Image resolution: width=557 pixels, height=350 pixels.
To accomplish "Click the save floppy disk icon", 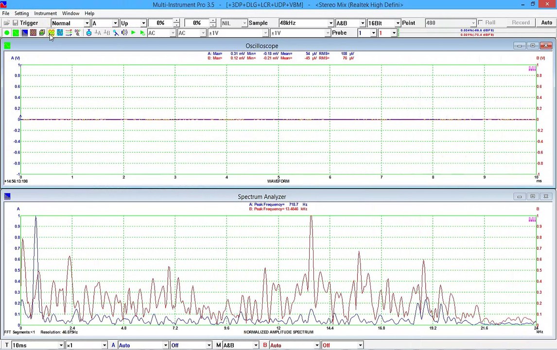I will tap(15, 23).
